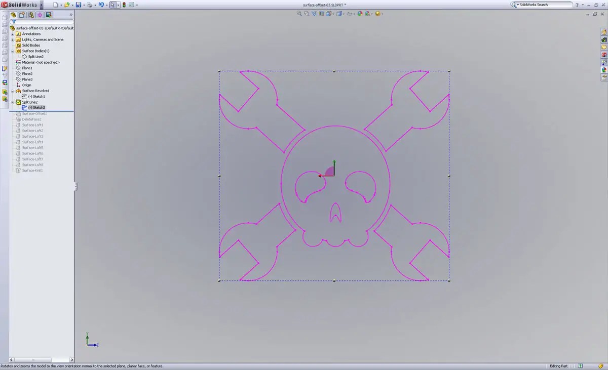Click the FeatureManager flyout double-arrow

[x=70, y=15]
